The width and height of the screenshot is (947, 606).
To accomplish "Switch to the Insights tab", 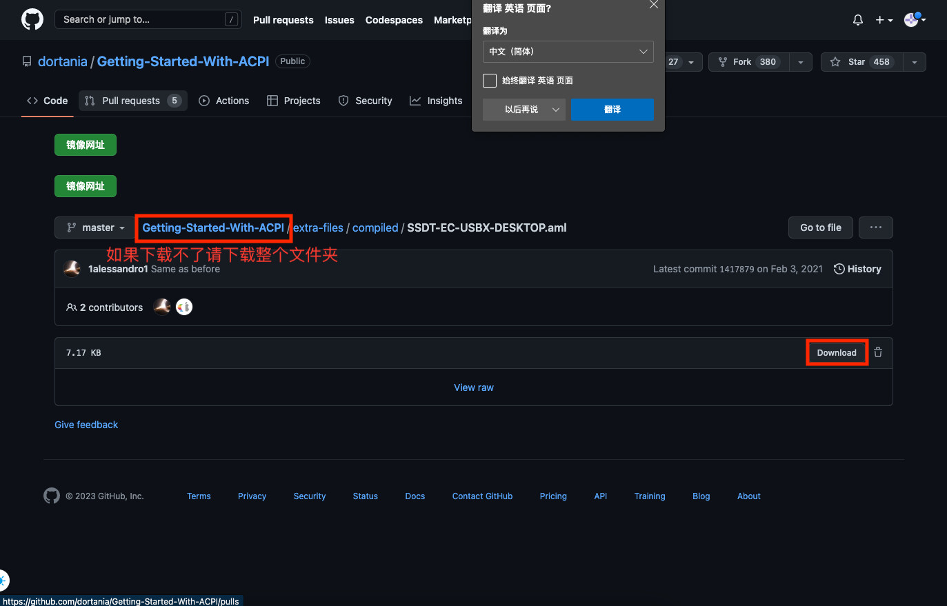I will [x=436, y=101].
